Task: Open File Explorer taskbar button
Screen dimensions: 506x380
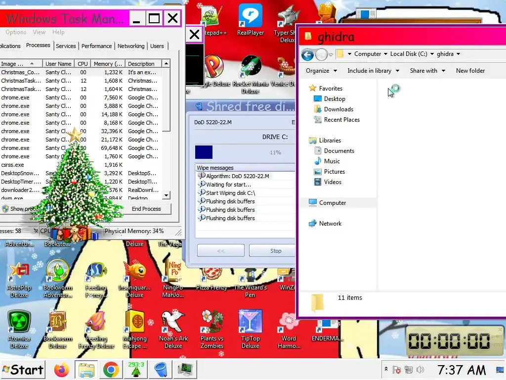Action: [86, 370]
